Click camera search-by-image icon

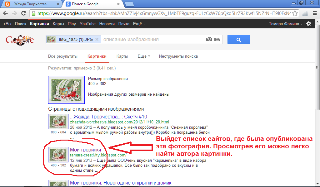click(209, 39)
